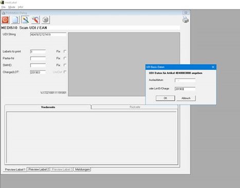
Task: Enable the Fix checkbox for Labels to print
Action: click(x=65, y=51)
